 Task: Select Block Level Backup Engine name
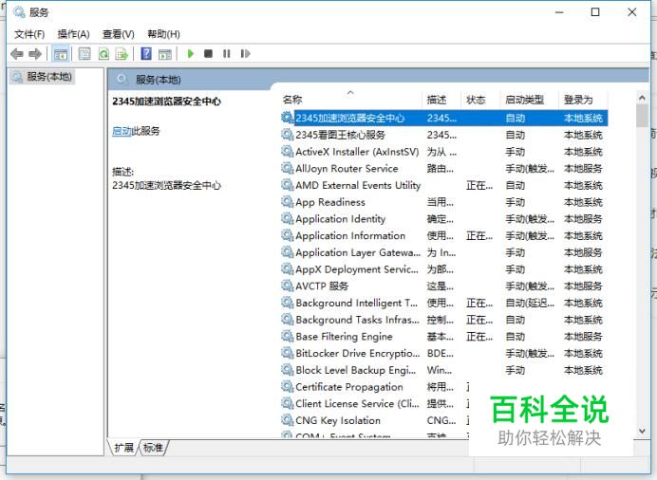coord(356,370)
